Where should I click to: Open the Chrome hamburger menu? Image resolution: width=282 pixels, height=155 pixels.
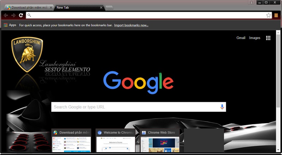click(x=276, y=15)
